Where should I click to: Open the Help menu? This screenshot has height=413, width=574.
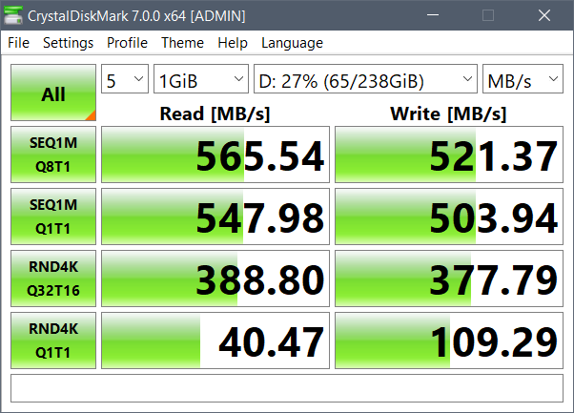pos(233,43)
